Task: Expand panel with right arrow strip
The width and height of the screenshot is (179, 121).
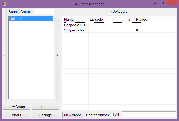Action: point(58,55)
